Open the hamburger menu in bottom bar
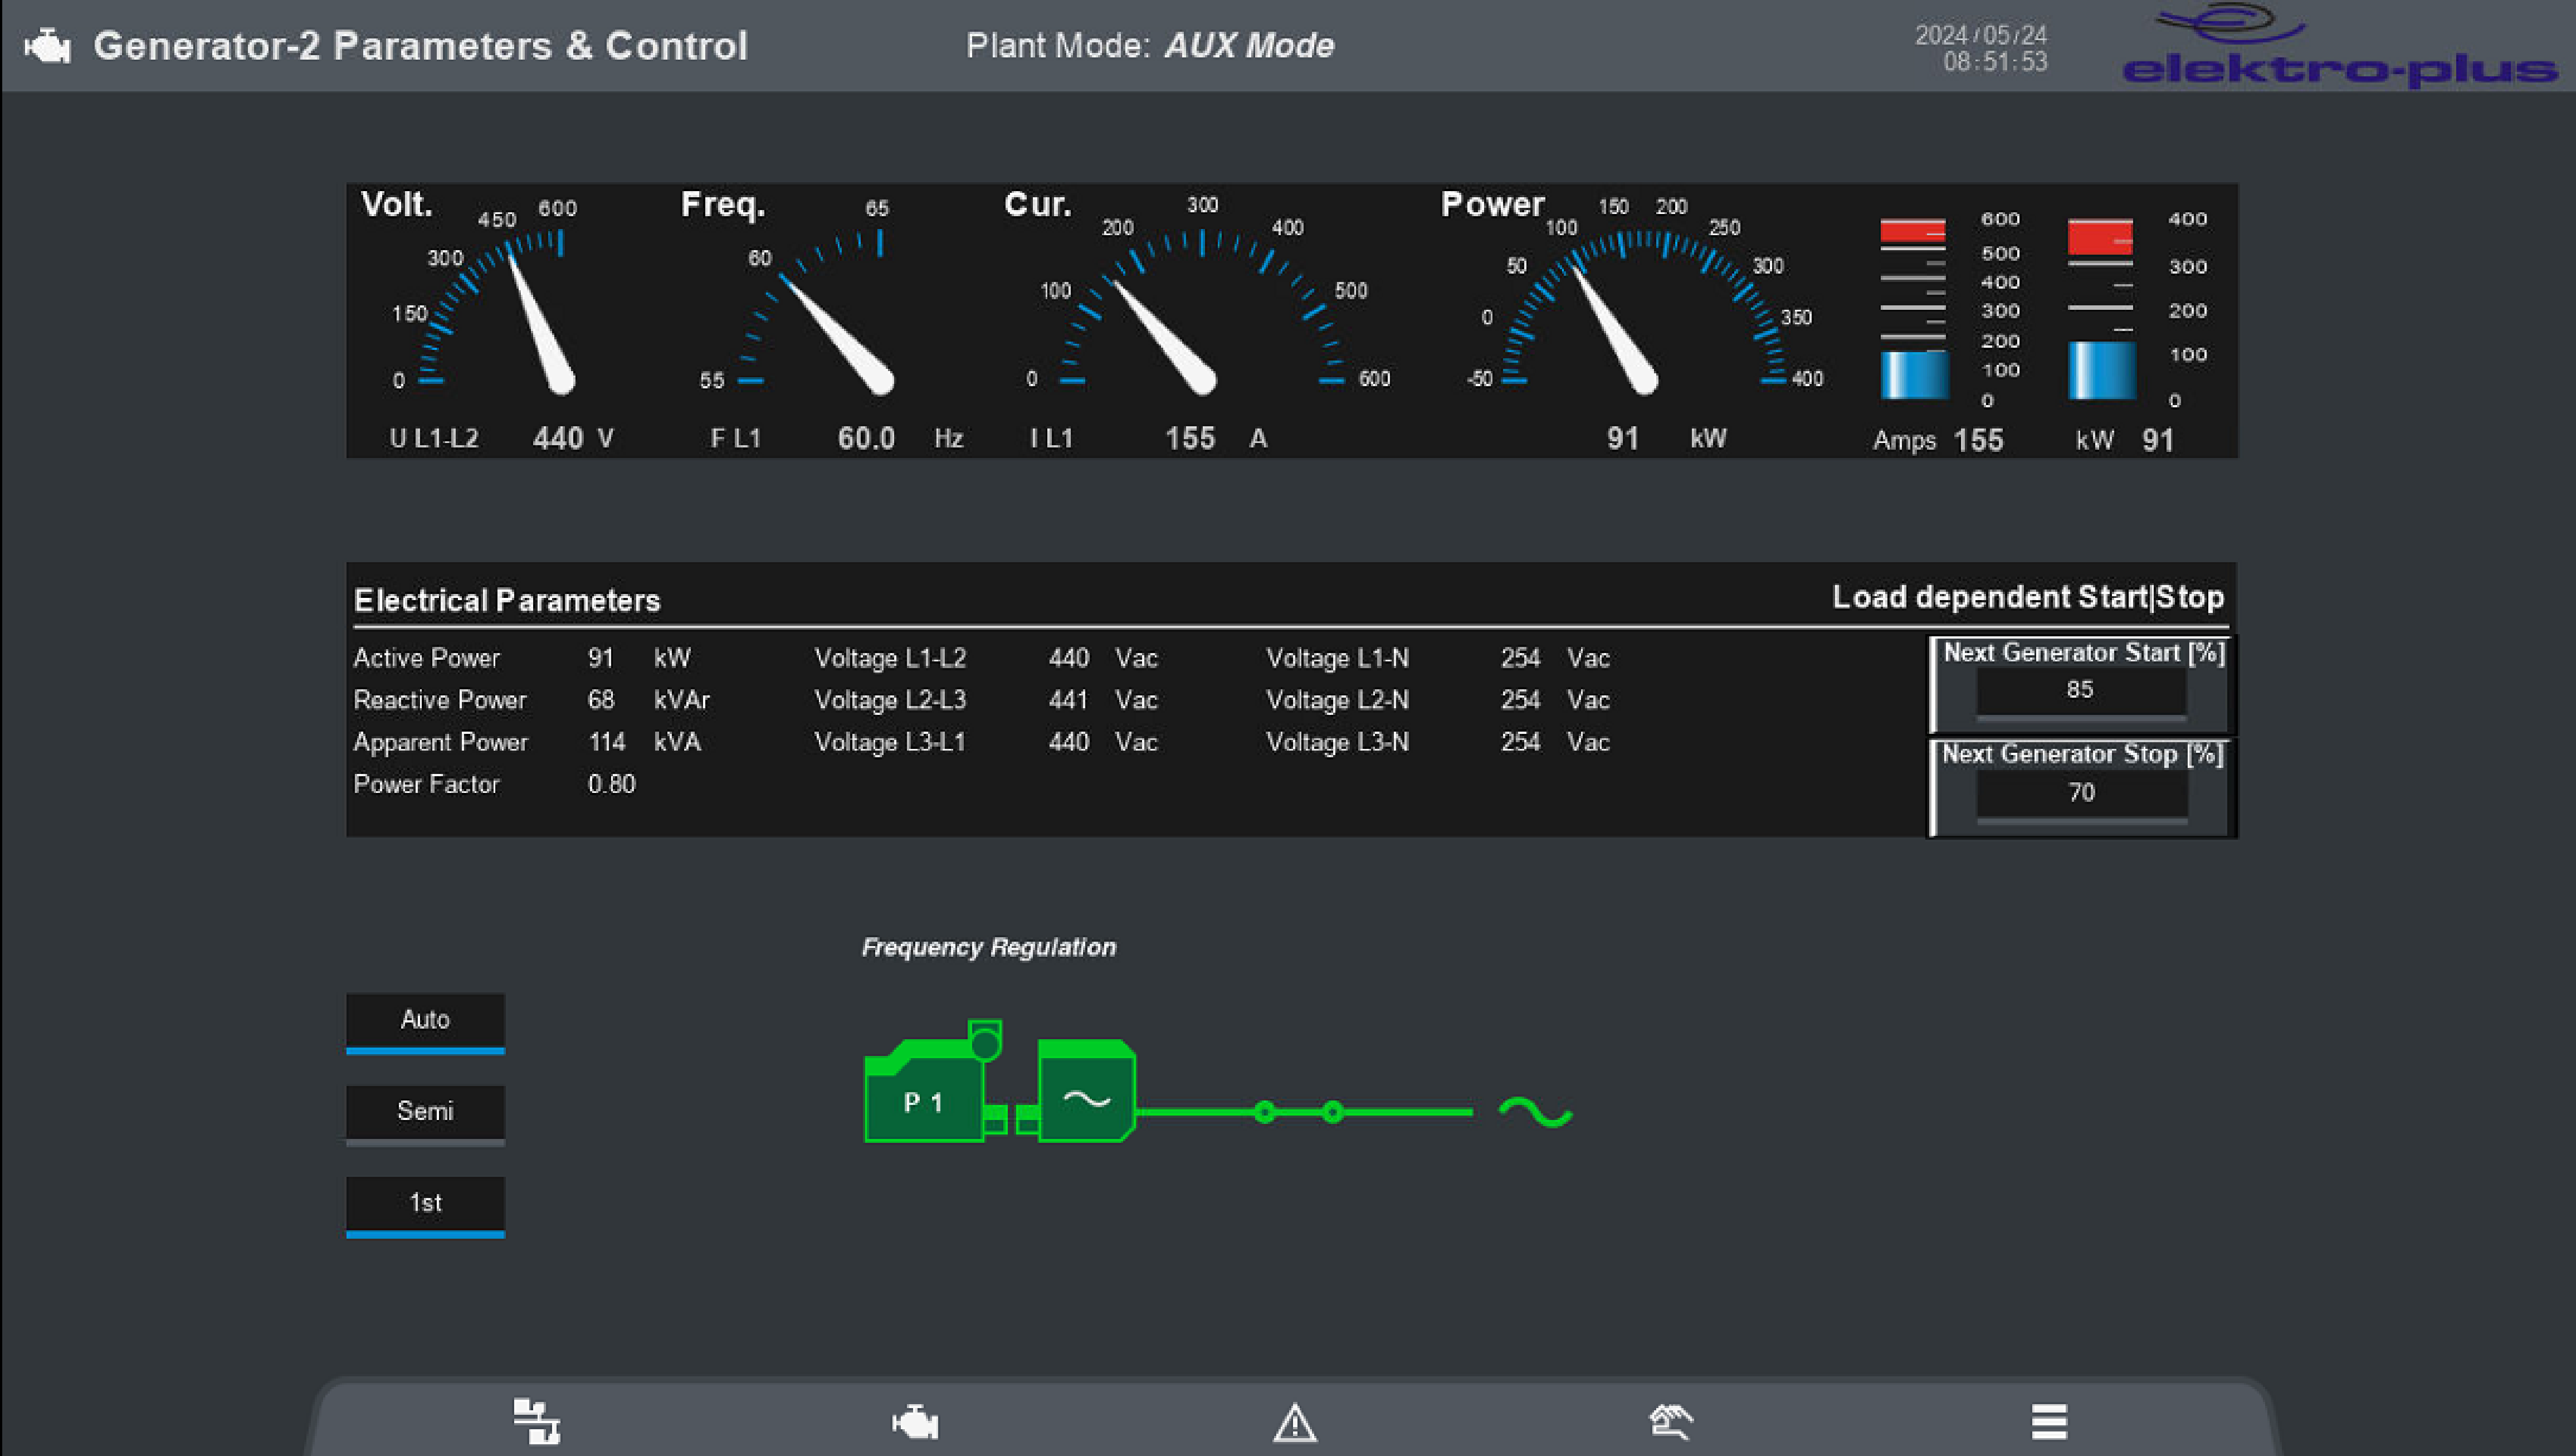 [2049, 1421]
